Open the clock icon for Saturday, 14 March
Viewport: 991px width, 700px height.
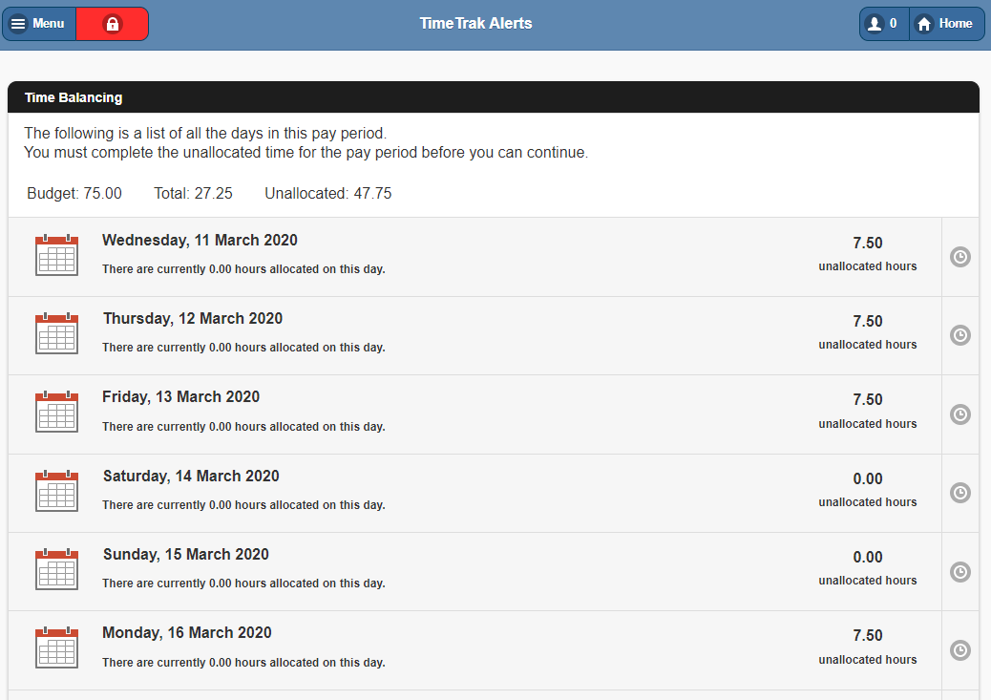(960, 493)
